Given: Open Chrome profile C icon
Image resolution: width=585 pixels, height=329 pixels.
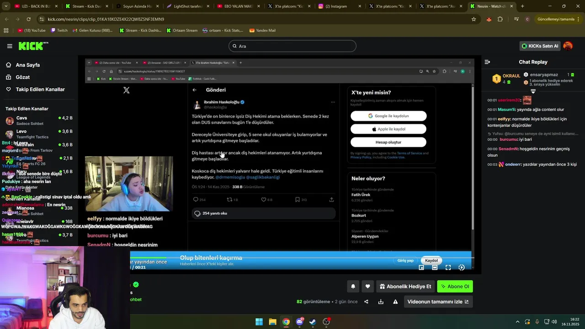Looking at the screenshot, I should tap(527, 19).
